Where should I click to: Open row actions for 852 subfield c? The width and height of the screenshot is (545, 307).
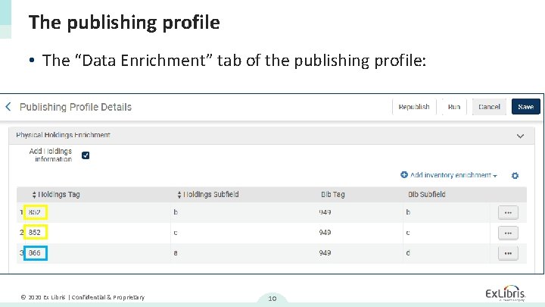[x=508, y=233]
